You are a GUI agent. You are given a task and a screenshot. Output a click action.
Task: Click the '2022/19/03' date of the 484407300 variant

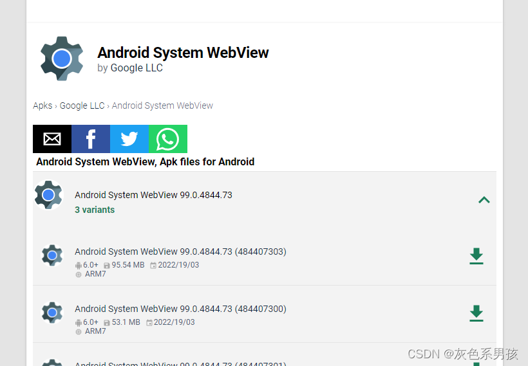pos(174,322)
